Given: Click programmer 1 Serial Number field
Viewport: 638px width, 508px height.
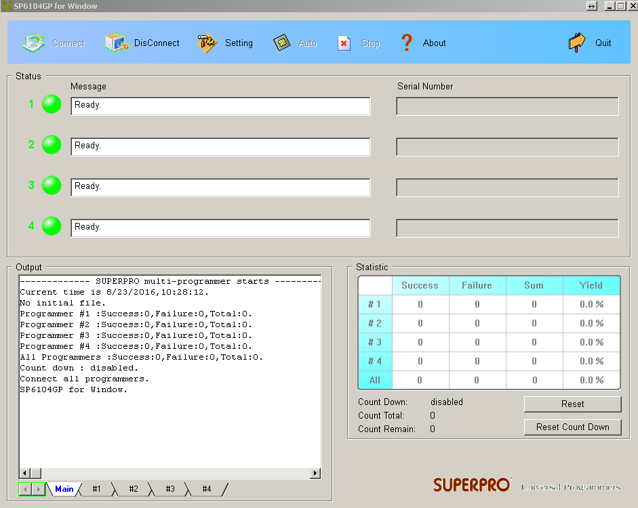Looking at the screenshot, I should [x=507, y=106].
